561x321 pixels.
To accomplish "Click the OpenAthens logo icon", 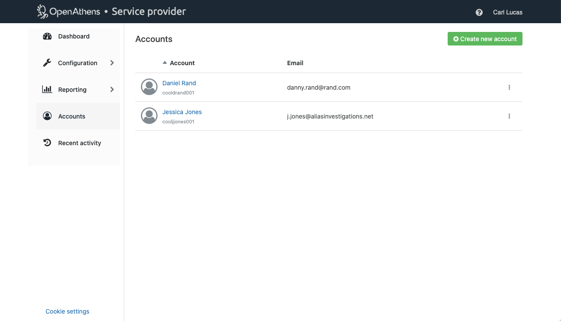I will click(x=42, y=11).
